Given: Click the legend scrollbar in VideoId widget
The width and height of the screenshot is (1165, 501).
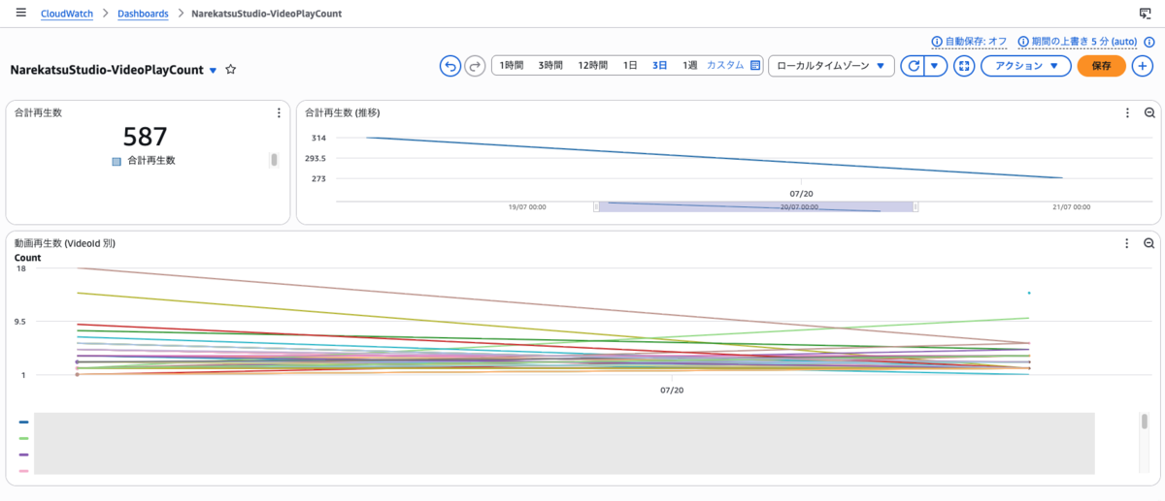Looking at the screenshot, I should pyautogui.click(x=1145, y=422).
